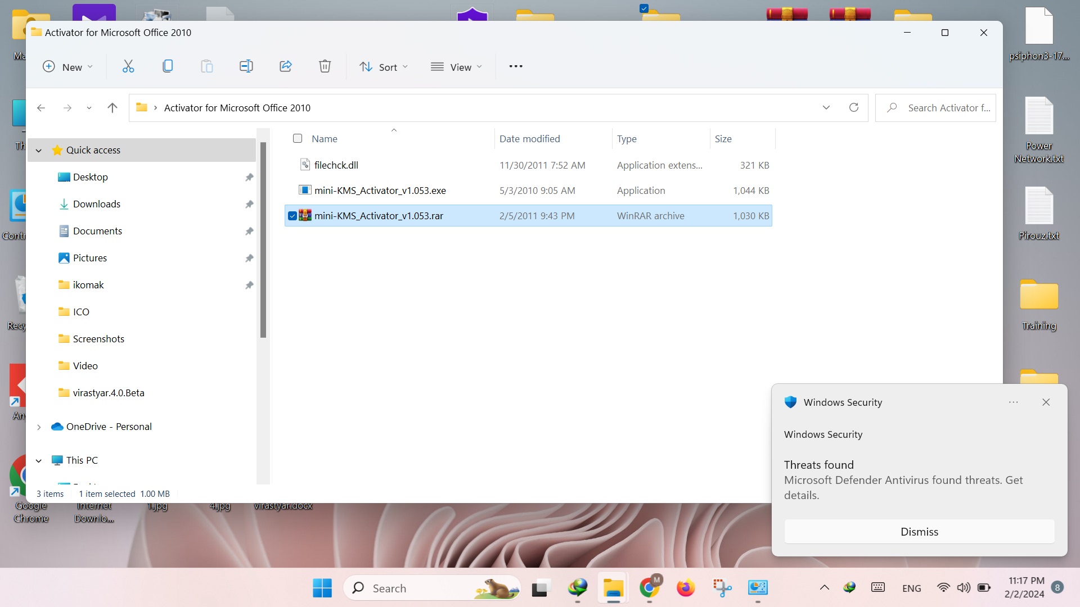Open the See more three-dots menu
Viewport: 1080px width, 607px height.
[516, 66]
